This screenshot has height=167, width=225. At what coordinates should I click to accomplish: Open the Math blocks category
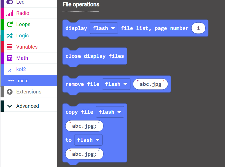[x=22, y=58]
